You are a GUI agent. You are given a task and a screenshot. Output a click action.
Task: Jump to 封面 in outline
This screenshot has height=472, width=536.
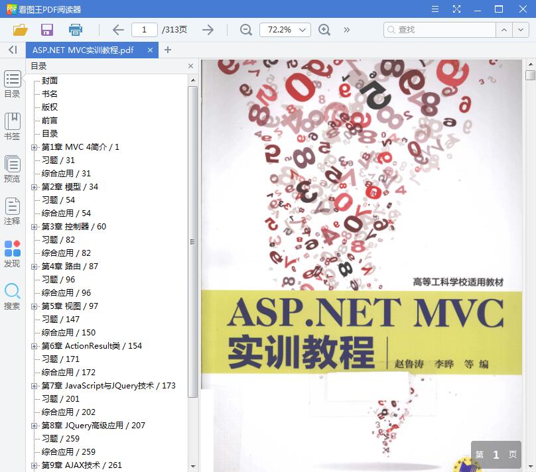(50, 81)
